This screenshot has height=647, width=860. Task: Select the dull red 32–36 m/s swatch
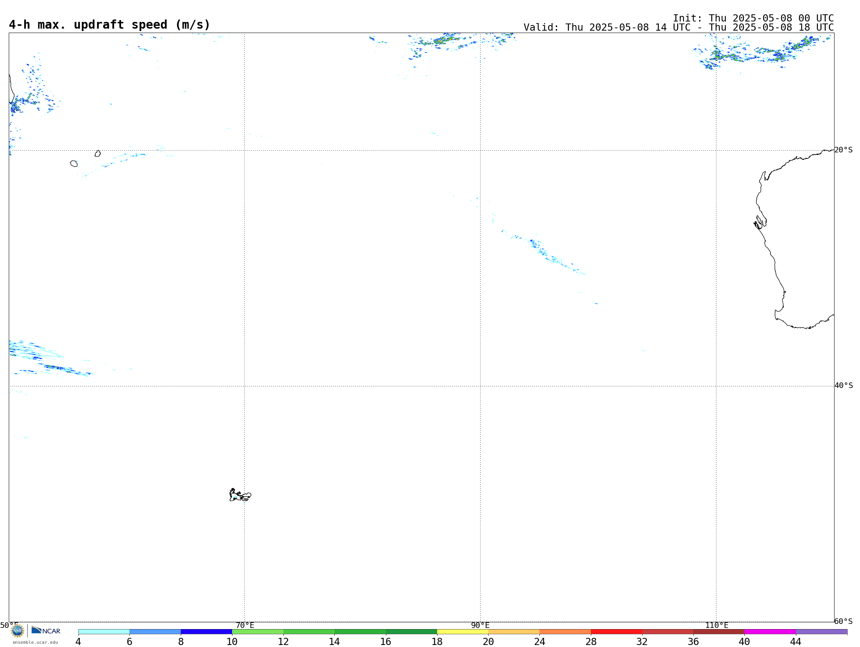(668, 631)
